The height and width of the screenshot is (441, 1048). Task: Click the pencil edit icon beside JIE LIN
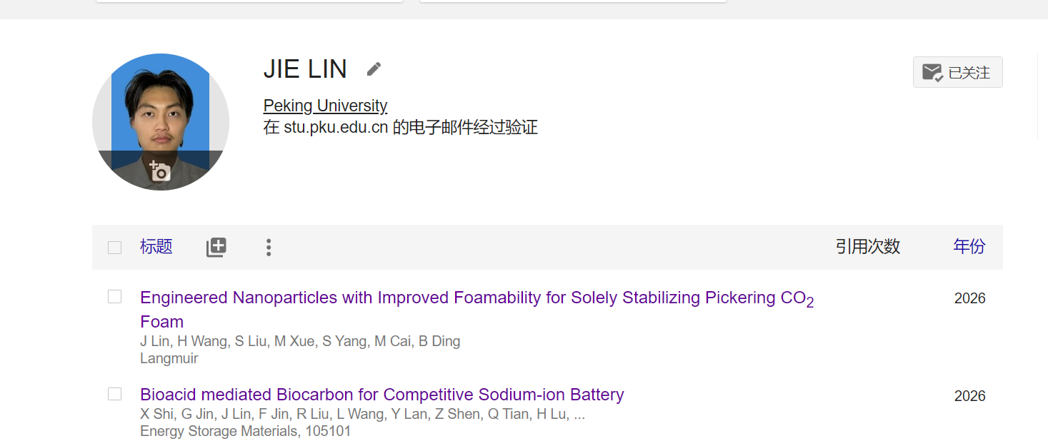click(x=374, y=69)
